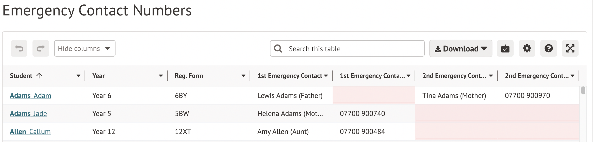Open student link Adams Jade
Viewport: 593px width, 142px height.
tap(28, 114)
